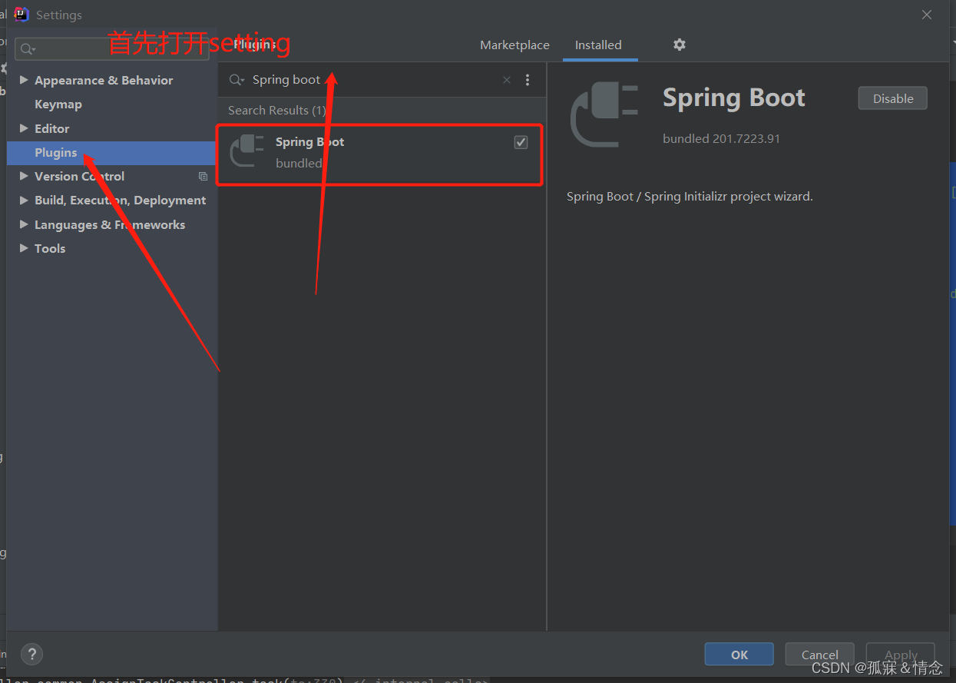Select Editor label in settings tree
The width and height of the screenshot is (956, 683).
(x=52, y=129)
